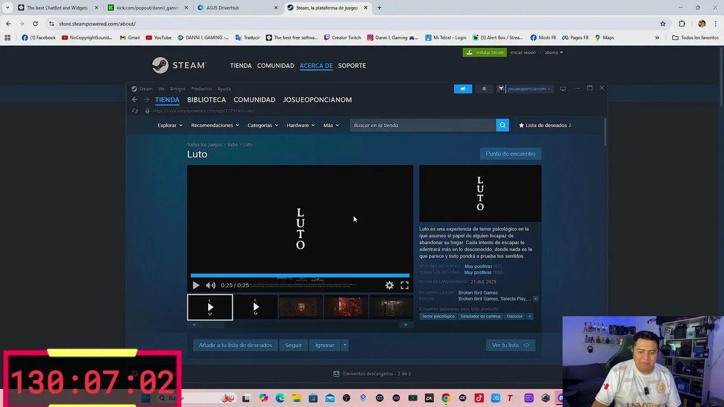
Task: Click iniciar sesión on Steam webpage
Action: click(x=523, y=53)
